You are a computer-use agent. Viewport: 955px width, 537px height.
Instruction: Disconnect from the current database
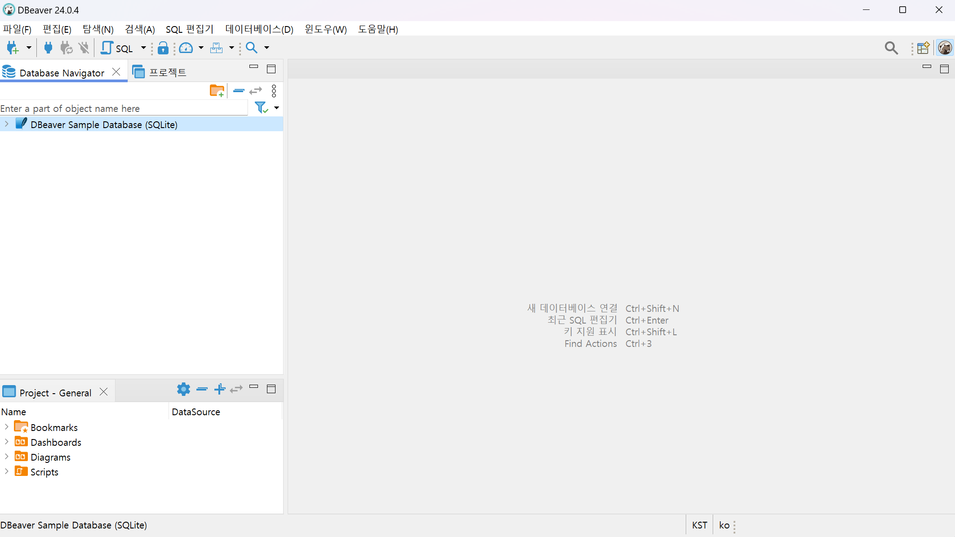pos(84,48)
